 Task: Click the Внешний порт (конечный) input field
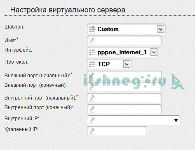(124, 87)
